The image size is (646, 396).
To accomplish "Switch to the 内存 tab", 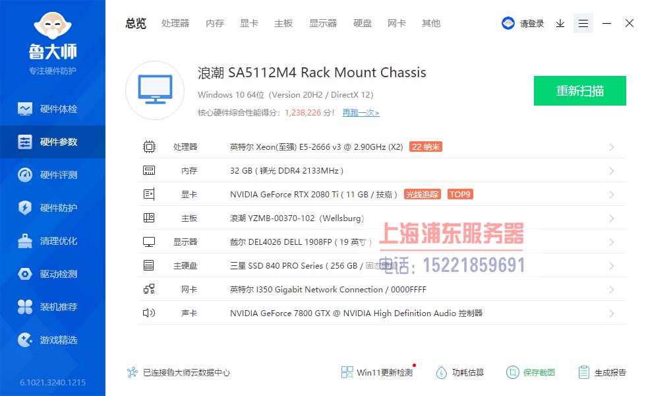I will (x=215, y=24).
